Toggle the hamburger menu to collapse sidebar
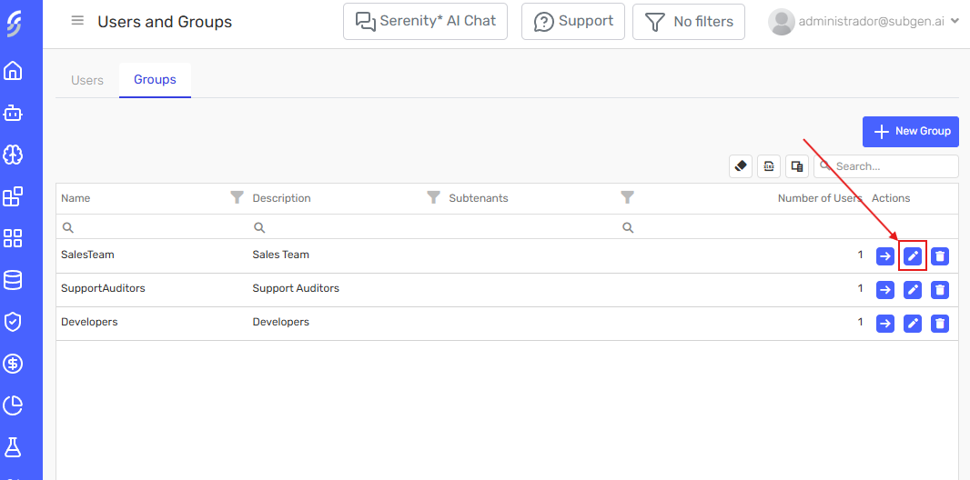970x480 pixels. [77, 21]
